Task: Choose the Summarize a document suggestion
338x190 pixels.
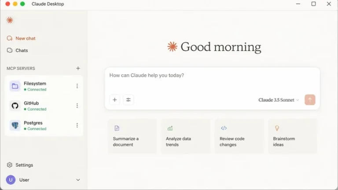Action: click(x=132, y=136)
